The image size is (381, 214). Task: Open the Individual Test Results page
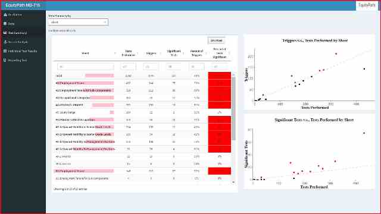click(x=23, y=51)
